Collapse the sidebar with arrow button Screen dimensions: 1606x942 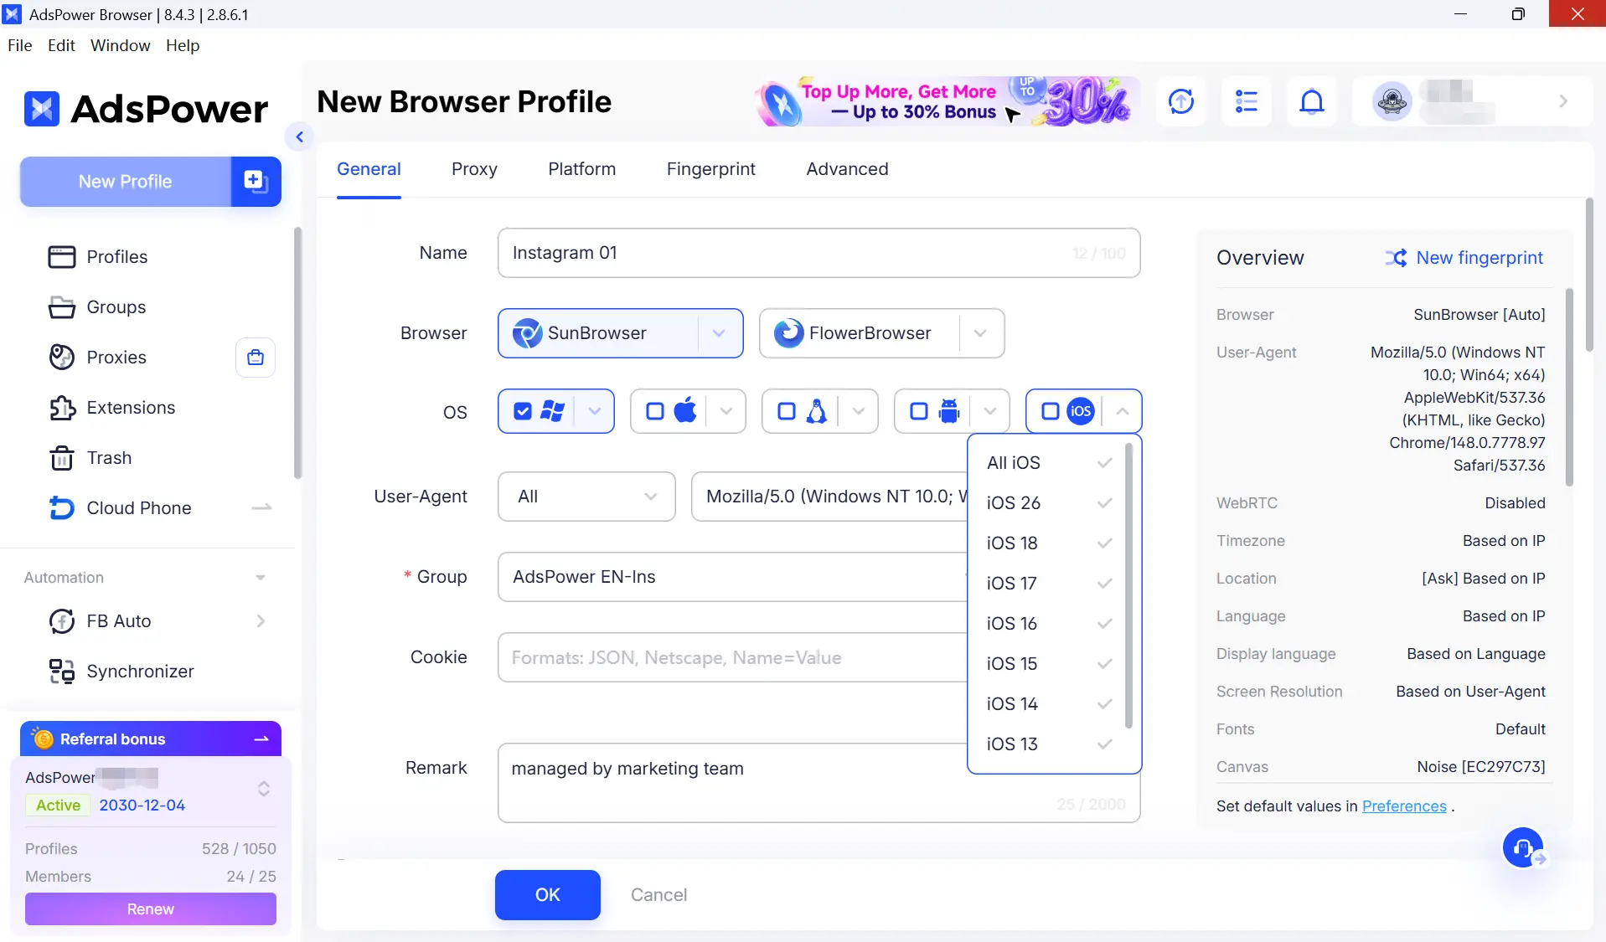click(x=299, y=136)
